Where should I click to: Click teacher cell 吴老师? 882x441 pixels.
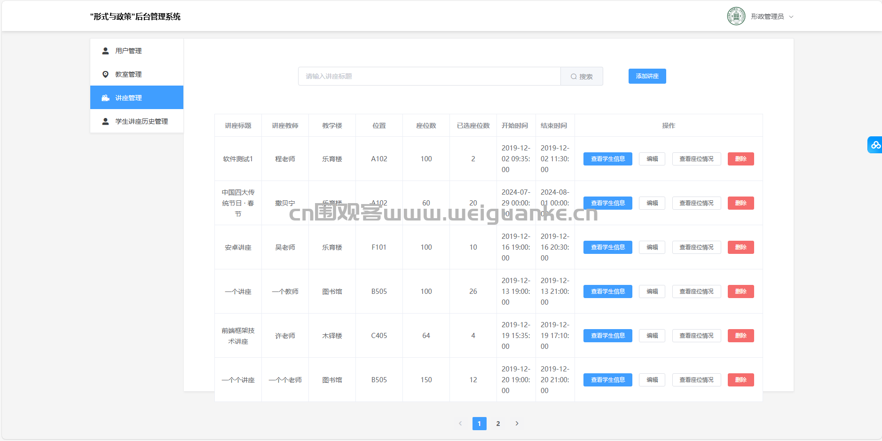285,247
